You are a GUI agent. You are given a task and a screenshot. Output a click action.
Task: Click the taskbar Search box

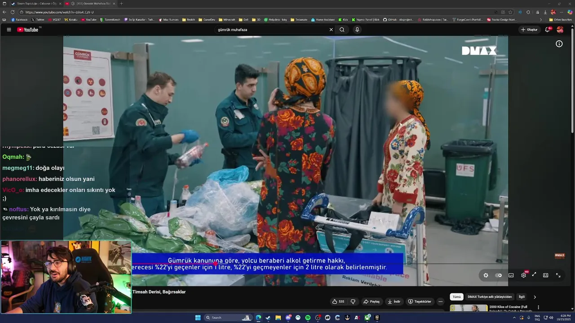228,318
